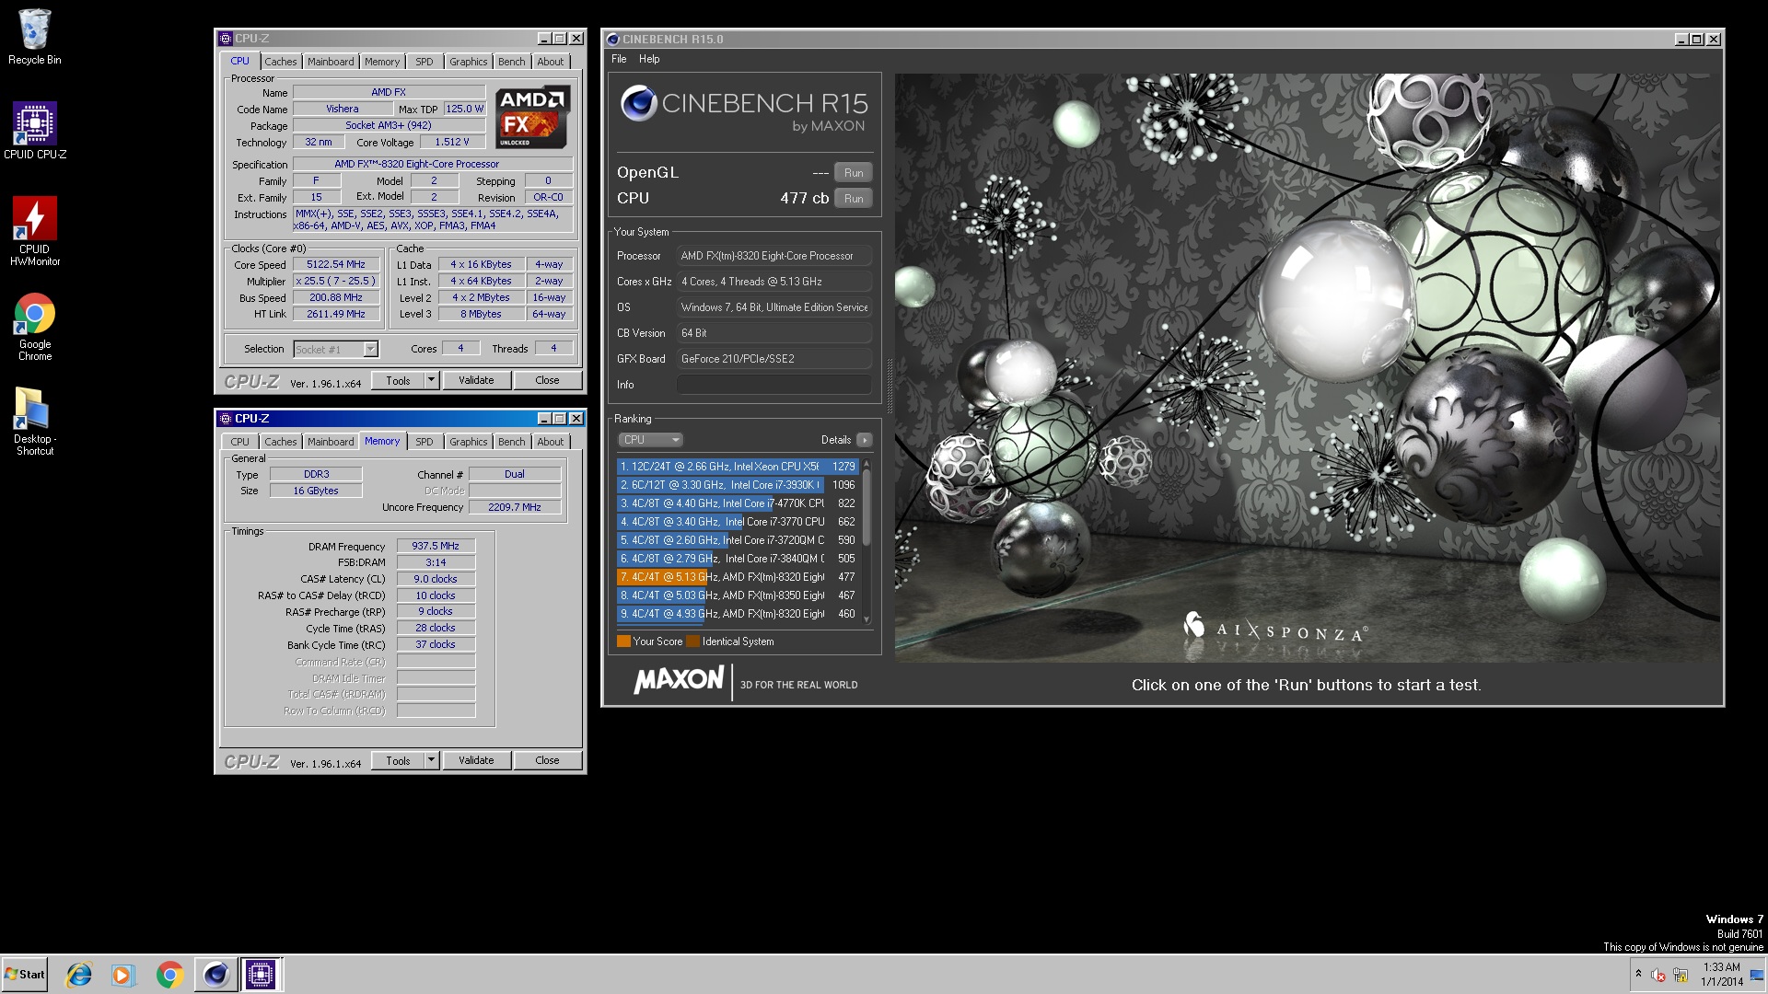Click the Cinebench R15 sphere logo
The height and width of the screenshot is (994, 1768).
[x=638, y=103]
